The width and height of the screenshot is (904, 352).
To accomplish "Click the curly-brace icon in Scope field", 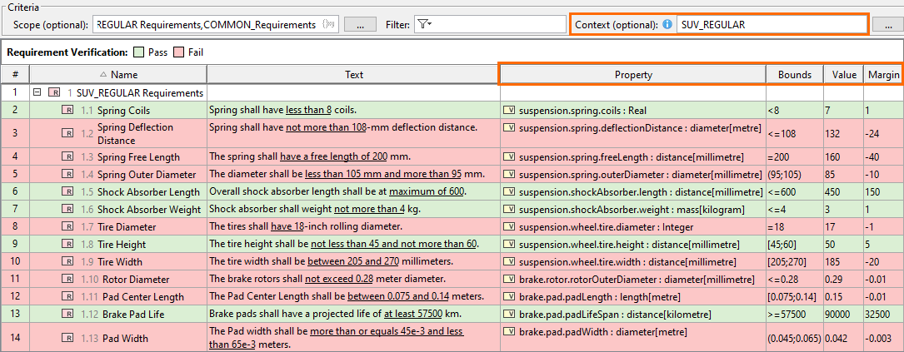I will click(329, 25).
